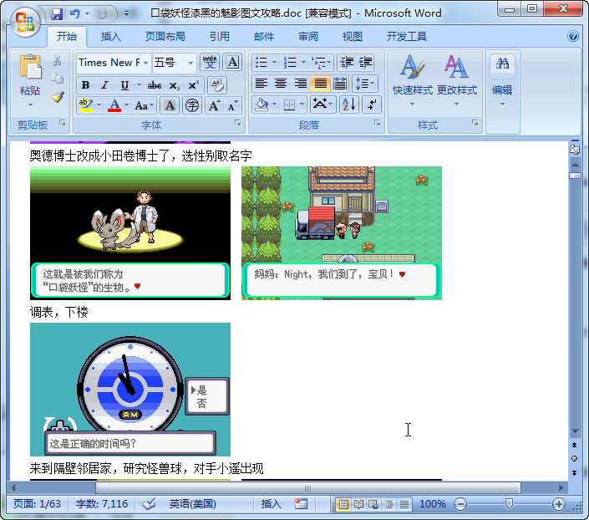The image size is (589, 520).
Task: Click the 英语(美国) language indicator
Action: tap(193, 504)
